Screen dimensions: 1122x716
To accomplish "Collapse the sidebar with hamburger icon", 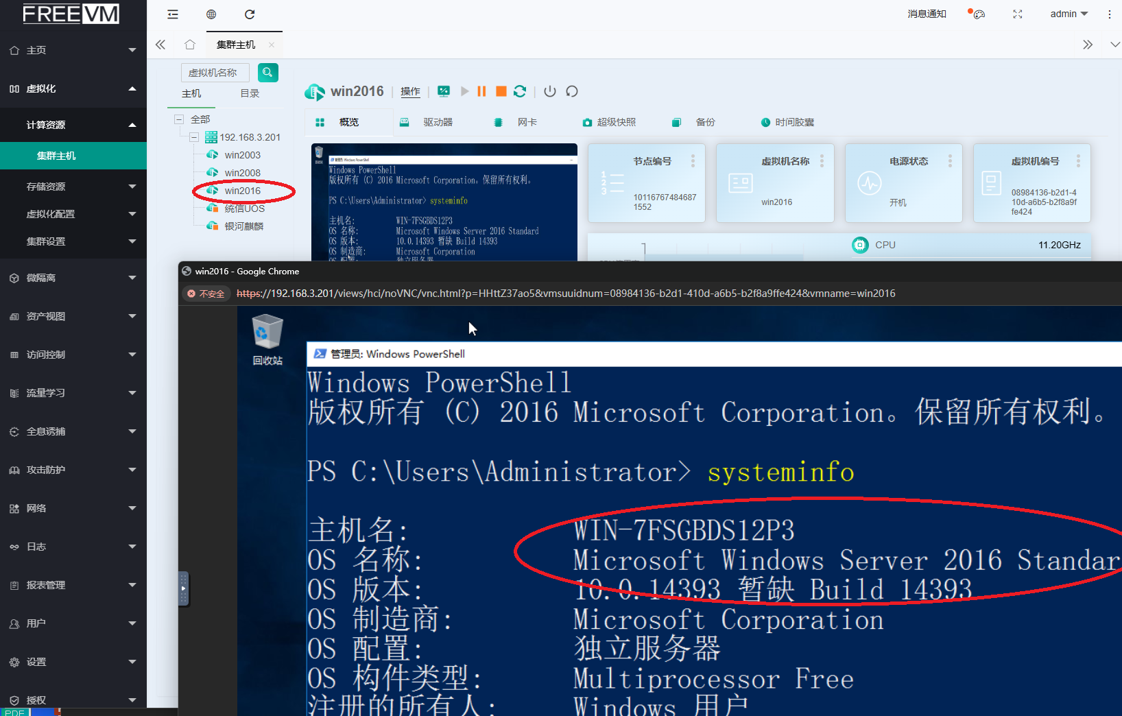I will (173, 14).
